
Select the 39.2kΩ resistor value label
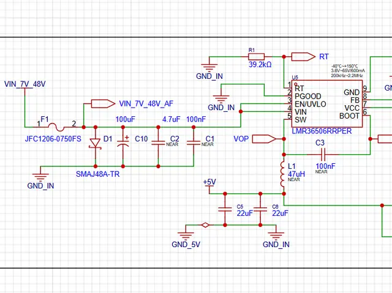tap(260, 65)
